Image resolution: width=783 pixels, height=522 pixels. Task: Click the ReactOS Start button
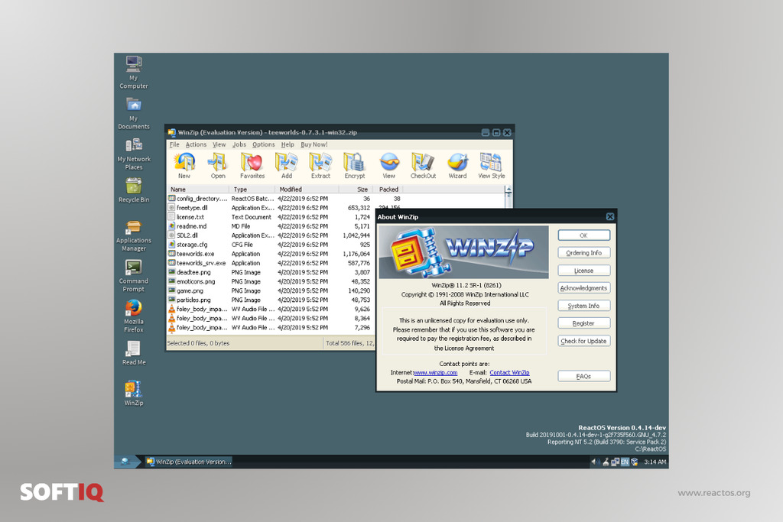pos(126,462)
